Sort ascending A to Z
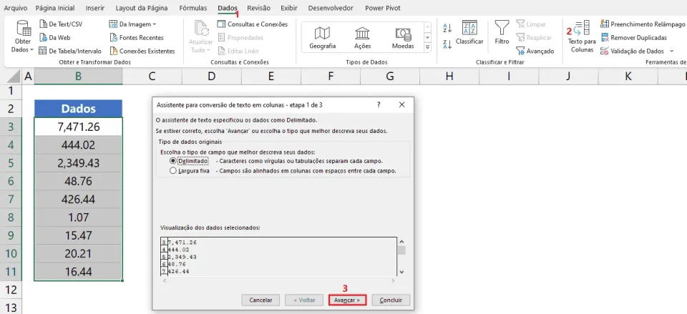The image size is (687, 314). (447, 29)
